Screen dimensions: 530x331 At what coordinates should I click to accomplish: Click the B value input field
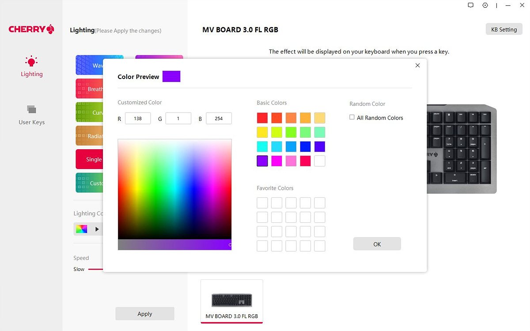[219, 118]
